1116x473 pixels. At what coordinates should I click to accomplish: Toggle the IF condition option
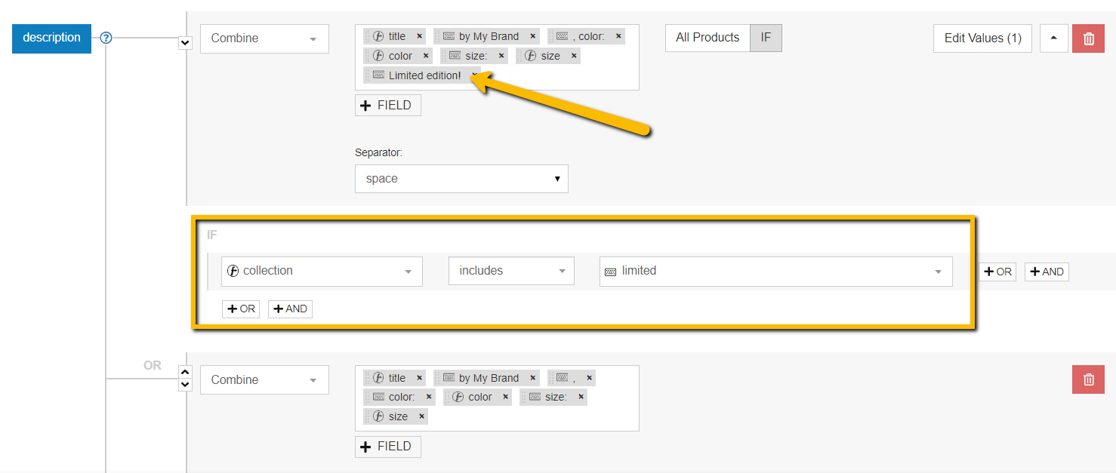pyautogui.click(x=766, y=38)
